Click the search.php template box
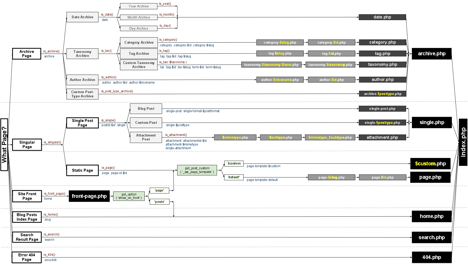The image size is (468, 264). pos(432,238)
